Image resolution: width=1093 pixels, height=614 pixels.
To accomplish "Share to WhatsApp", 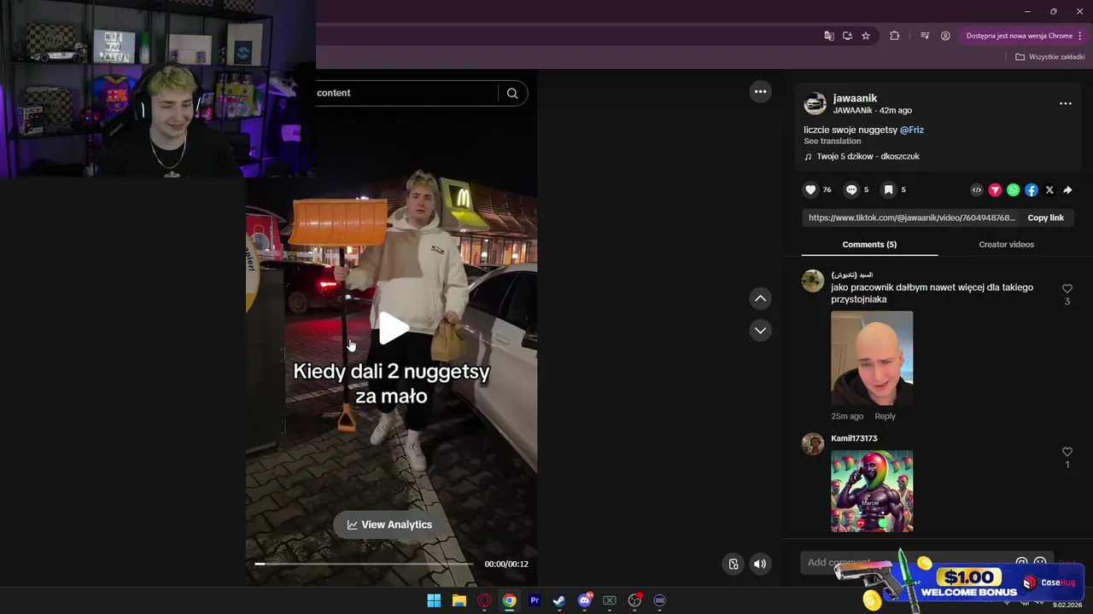I will click(1013, 190).
